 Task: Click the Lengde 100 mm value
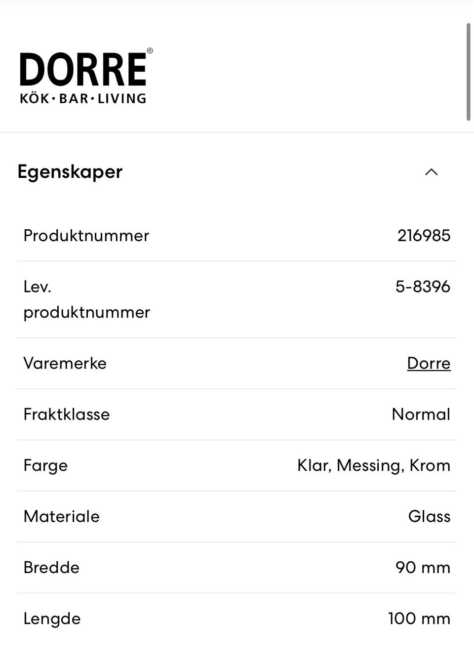coord(419,619)
